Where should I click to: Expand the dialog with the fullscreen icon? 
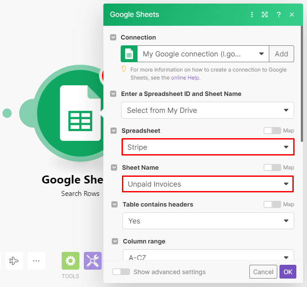265,15
